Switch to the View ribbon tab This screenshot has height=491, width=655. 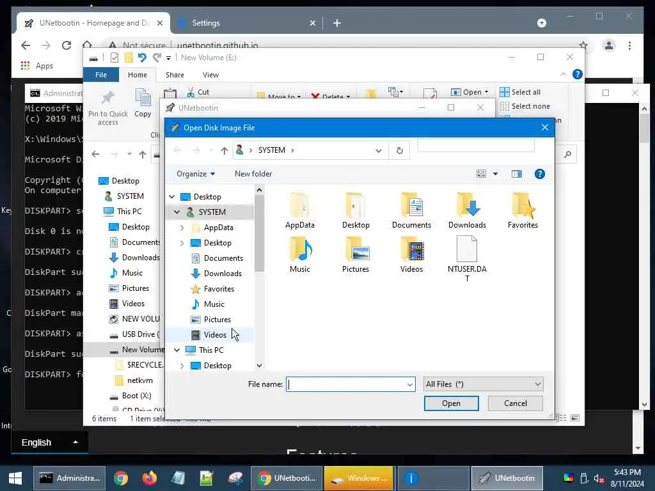(210, 75)
